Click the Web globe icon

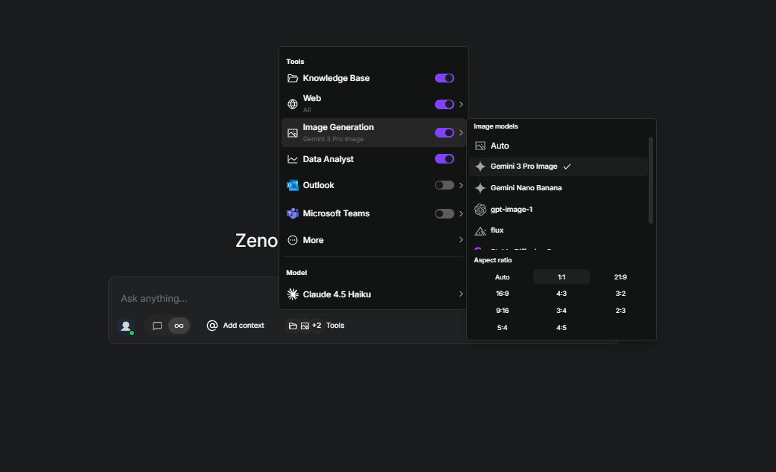click(x=293, y=104)
